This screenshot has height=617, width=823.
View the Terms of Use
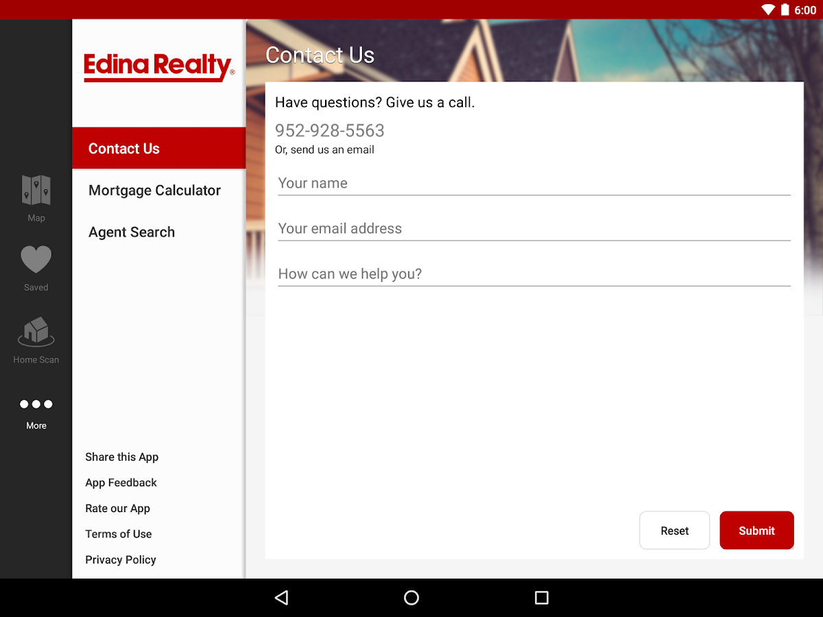click(x=118, y=533)
